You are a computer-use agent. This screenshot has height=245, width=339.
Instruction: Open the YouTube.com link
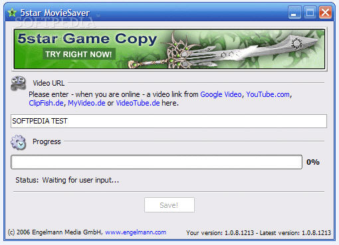[268, 94]
